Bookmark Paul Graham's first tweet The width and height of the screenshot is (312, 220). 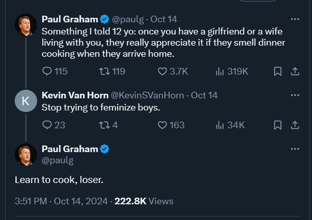(277, 71)
